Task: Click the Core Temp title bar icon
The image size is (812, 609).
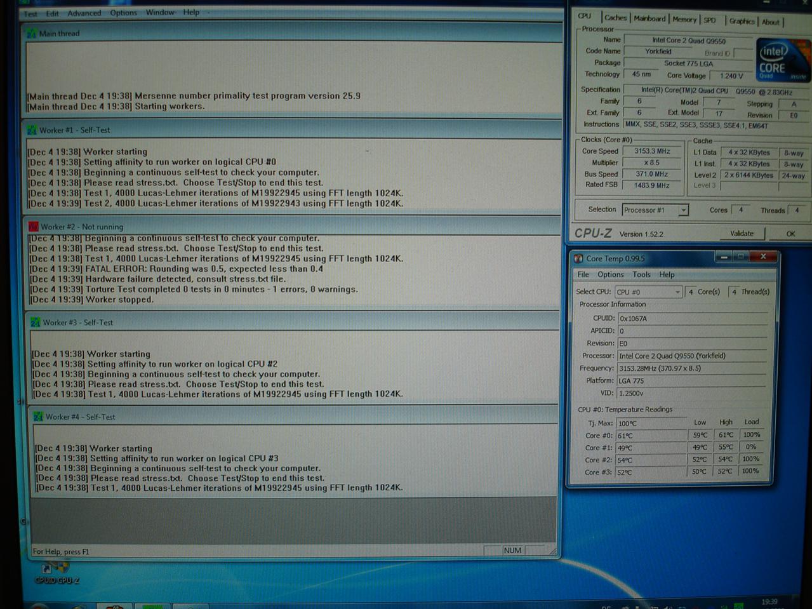Action: tap(578, 258)
